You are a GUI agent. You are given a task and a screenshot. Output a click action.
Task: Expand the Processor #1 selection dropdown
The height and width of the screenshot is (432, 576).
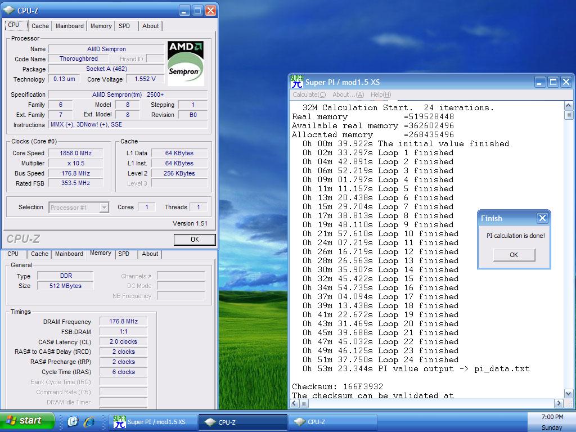[104, 208]
